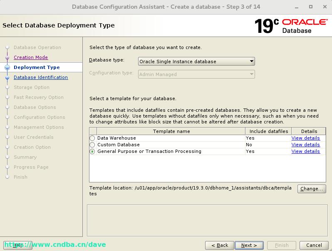
Task: Click the Deployment Type step bullet icon
Action: point(7,67)
